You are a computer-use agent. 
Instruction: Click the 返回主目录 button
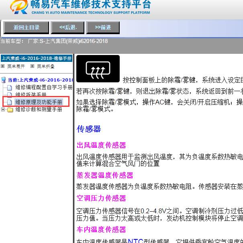(x=26, y=28)
